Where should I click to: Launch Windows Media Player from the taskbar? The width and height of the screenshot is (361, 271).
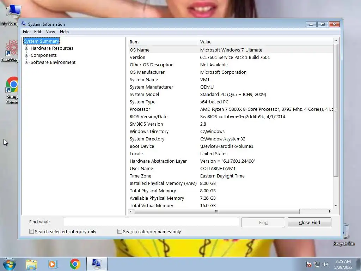coord(53,264)
